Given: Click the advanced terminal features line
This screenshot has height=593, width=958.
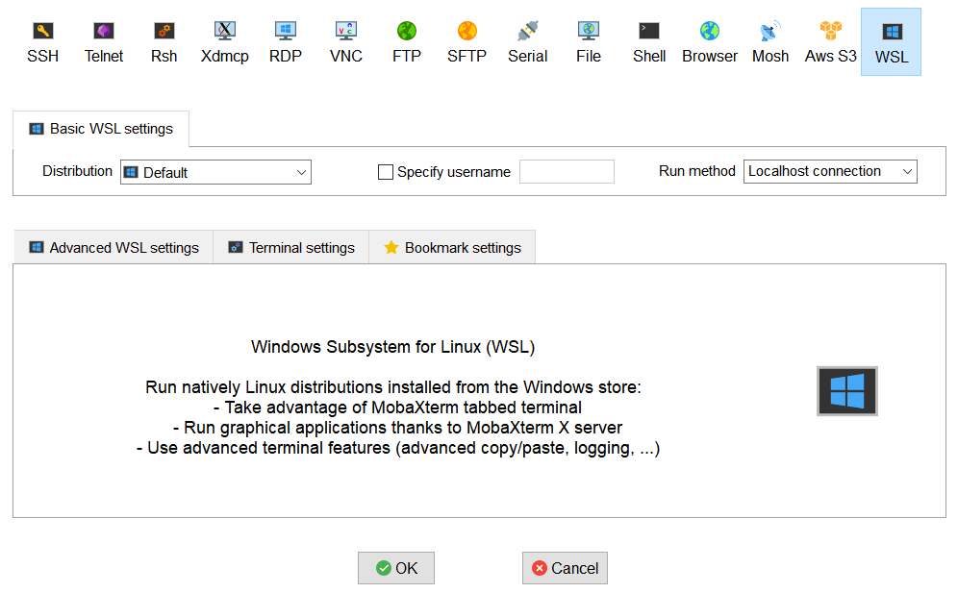Looking at the screenshot, I should pos(398,448).
